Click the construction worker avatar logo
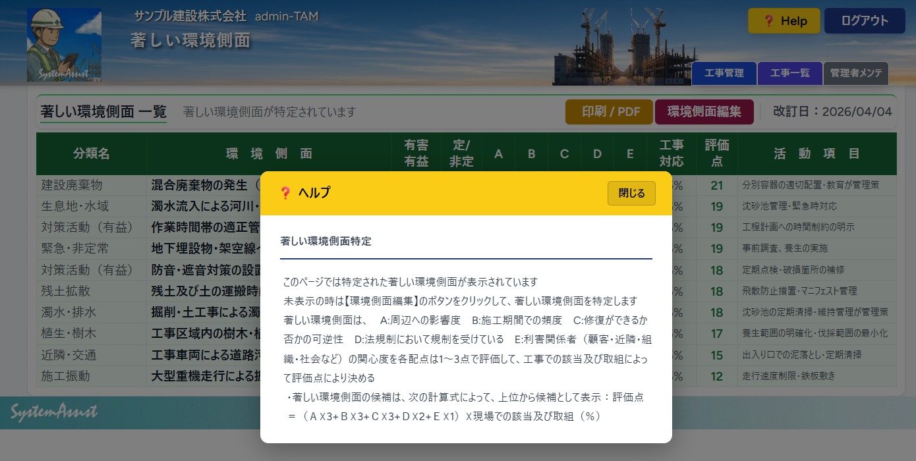Image resolution: width=916 pixels, height=461 pixels. coord(64,45)
